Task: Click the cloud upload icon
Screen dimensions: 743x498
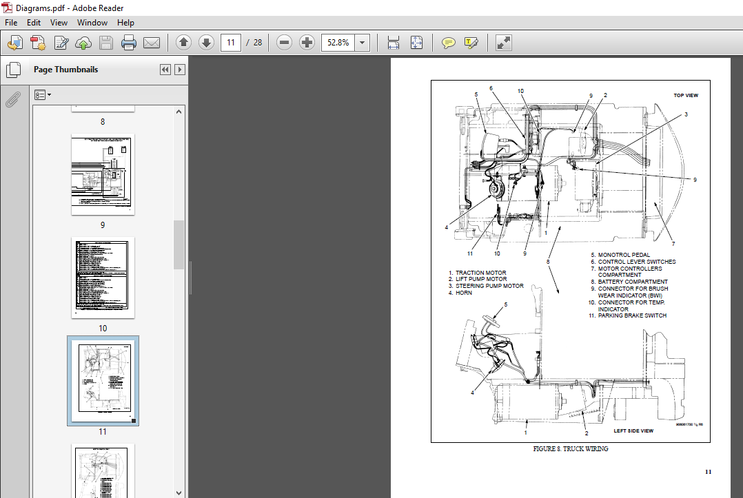Action: pyautogui.click(x=83, y=43)
